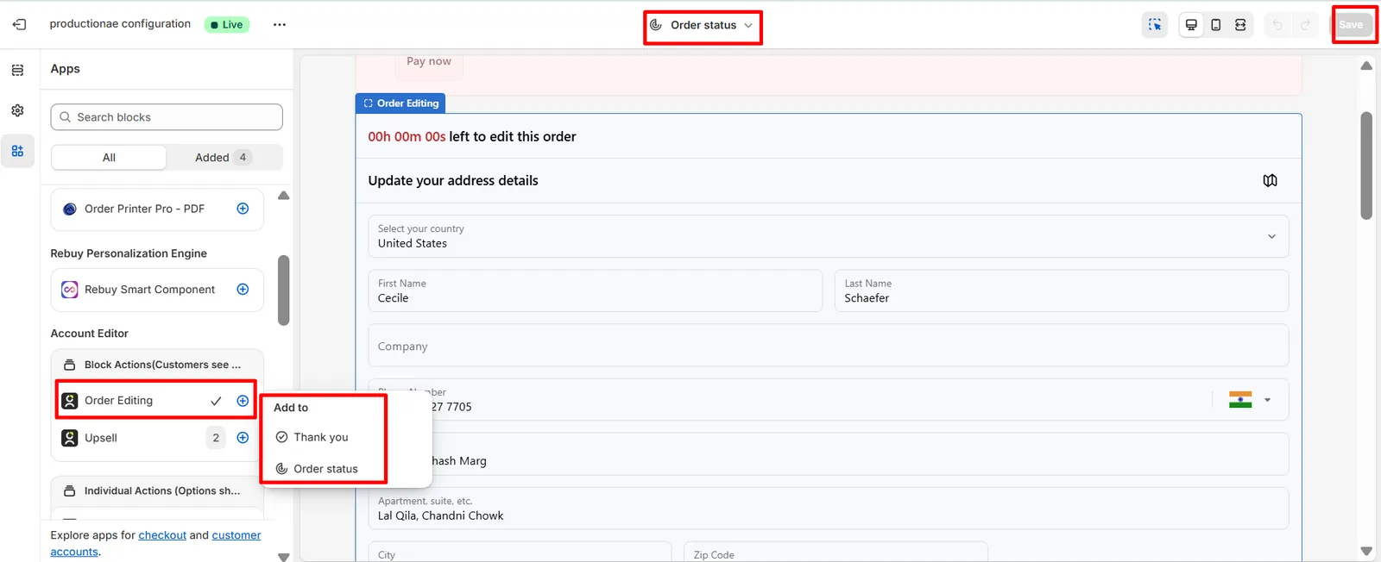Click the Search blocks field
This screenshot has width=1381, height=562.
(167, 117)
